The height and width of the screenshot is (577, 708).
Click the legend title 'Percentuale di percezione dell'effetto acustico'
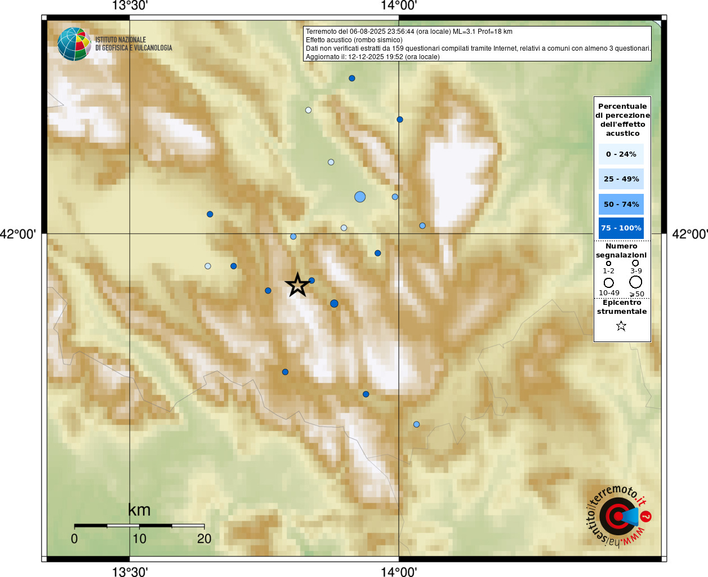click(x=622, y=119)
